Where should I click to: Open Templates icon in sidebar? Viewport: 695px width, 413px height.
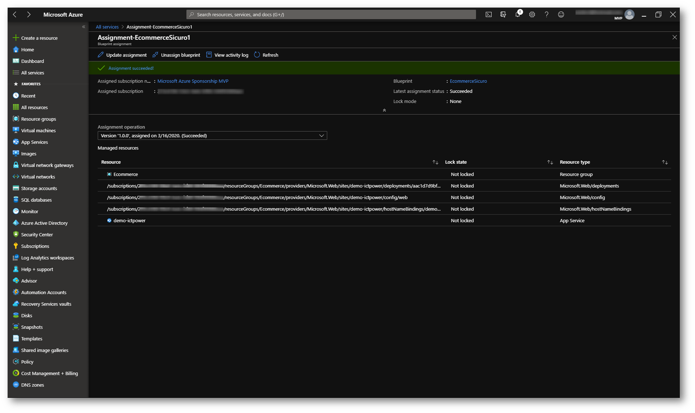(16, 338)
